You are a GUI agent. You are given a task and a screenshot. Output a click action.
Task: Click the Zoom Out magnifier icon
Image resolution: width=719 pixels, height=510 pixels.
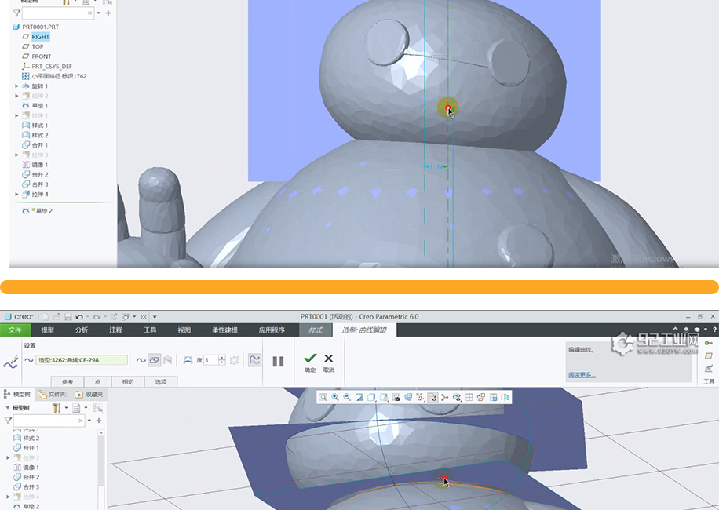click(347, 397)
